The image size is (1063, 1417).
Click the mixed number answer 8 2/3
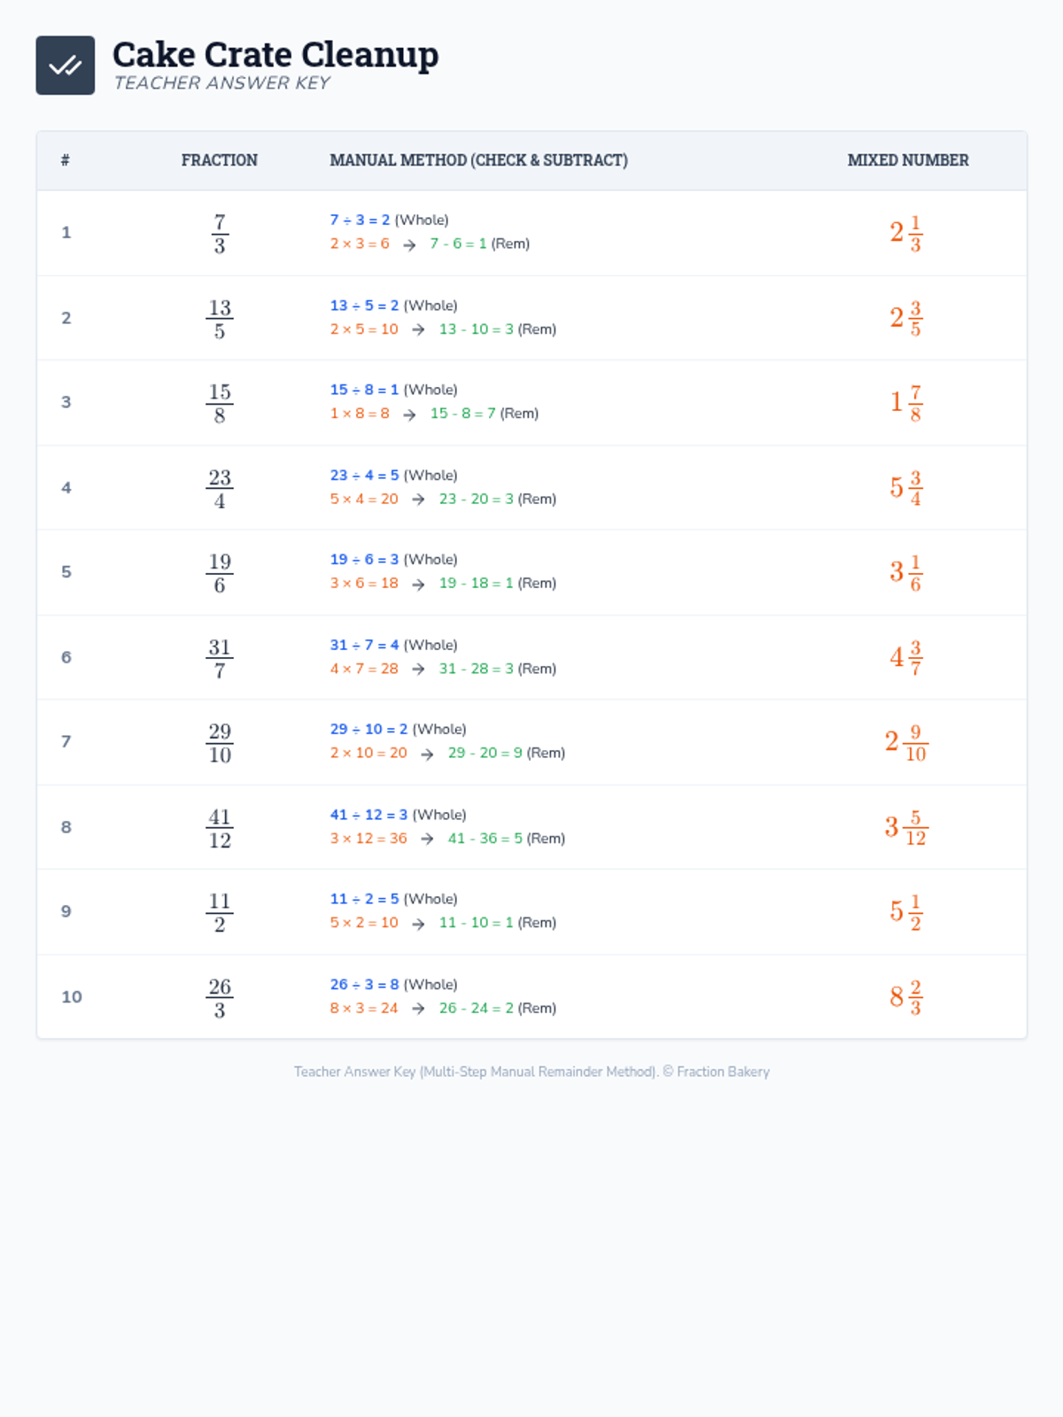coord(905,997)
